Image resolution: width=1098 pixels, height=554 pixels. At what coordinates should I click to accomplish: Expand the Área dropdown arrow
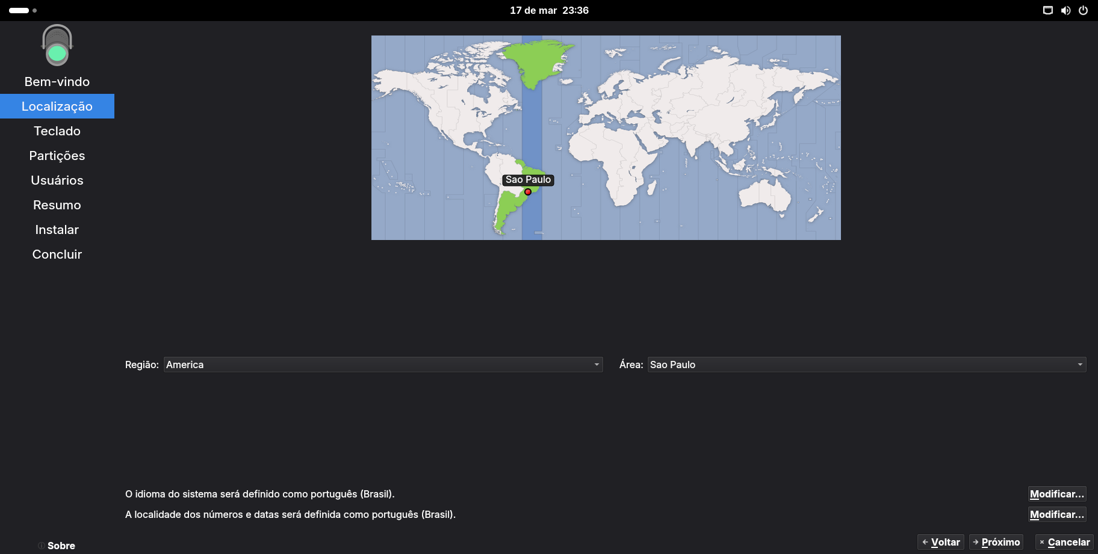[x=1080, y=365]
